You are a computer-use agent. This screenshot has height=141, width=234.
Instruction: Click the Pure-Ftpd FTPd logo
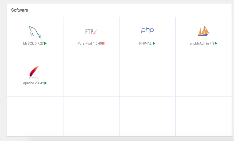[x=91, y=32]
